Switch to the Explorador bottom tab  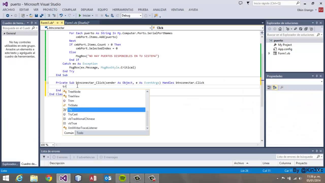(x=10, y=164)
